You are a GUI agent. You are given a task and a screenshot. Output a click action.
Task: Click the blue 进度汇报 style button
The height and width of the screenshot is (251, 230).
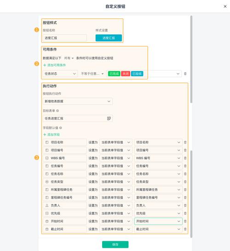click(109, 38)
